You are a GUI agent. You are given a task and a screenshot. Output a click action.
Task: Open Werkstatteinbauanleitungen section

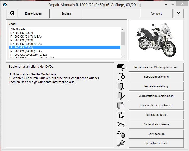click(156, 96)
